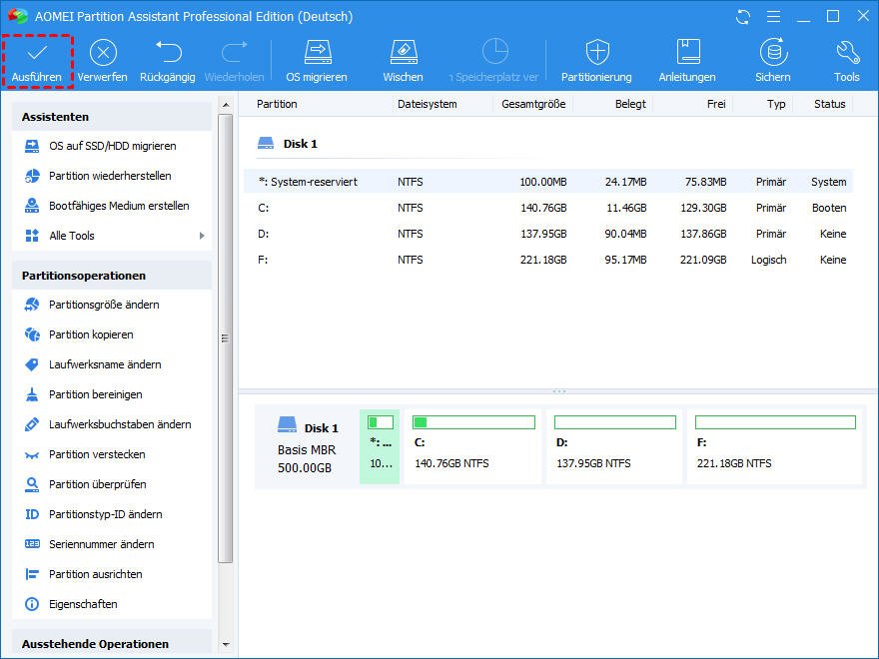Choose Partitionsgröße ändern in sidebar

pos(104,305)
